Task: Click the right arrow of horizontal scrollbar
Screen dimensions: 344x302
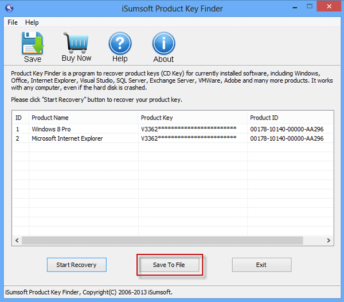Action: click(329, 241)
